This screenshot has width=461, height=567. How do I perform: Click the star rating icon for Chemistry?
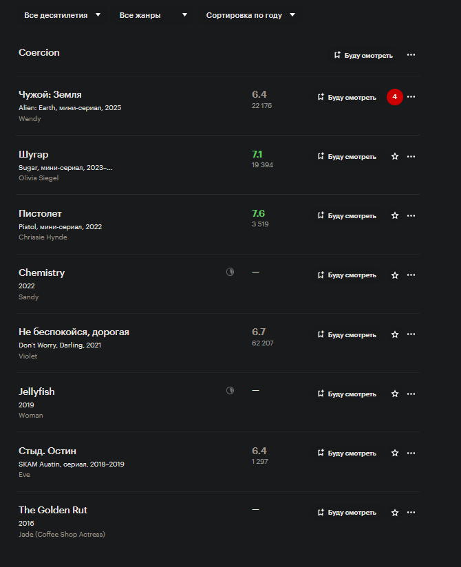pos(395,275)
